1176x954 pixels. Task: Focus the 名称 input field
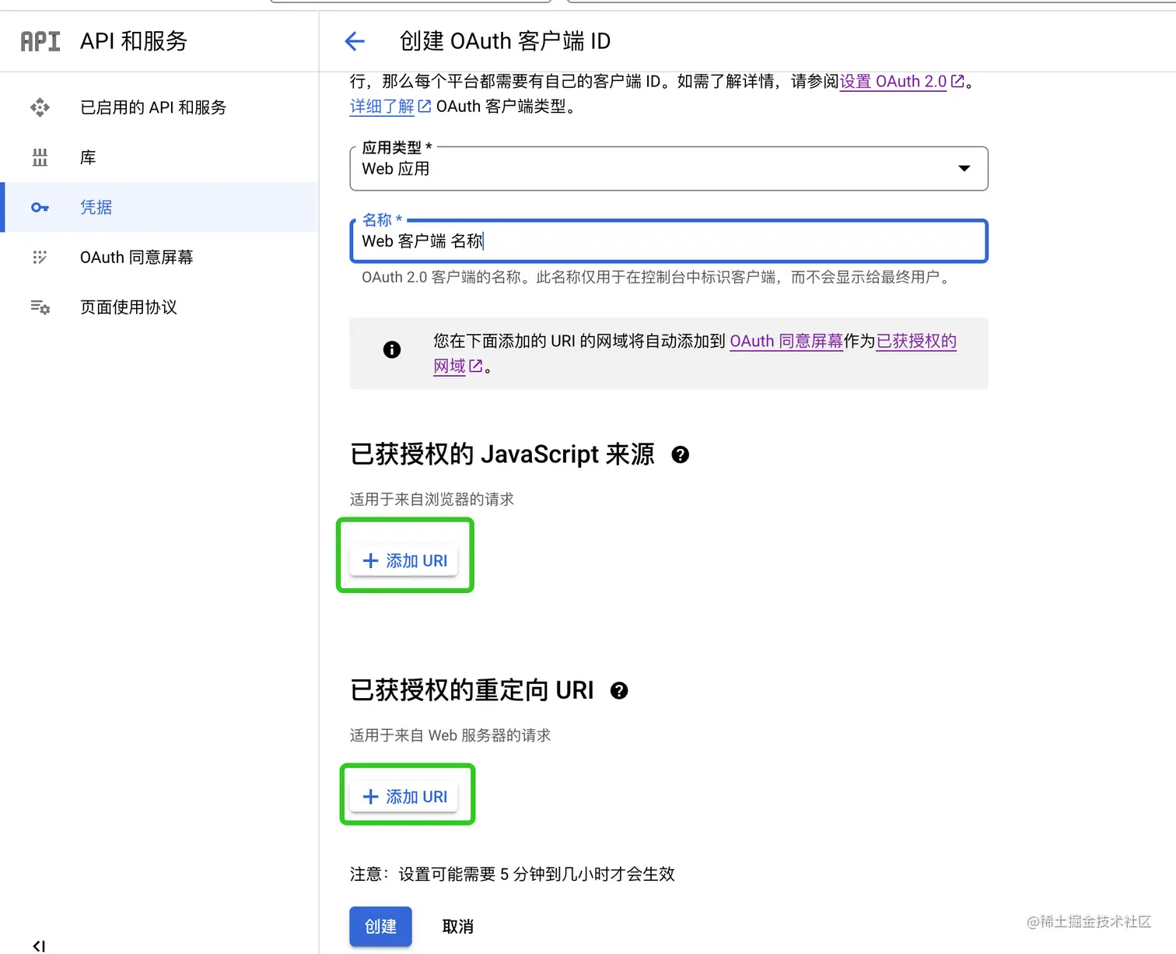pyautogui.click(x=669, y=241)
